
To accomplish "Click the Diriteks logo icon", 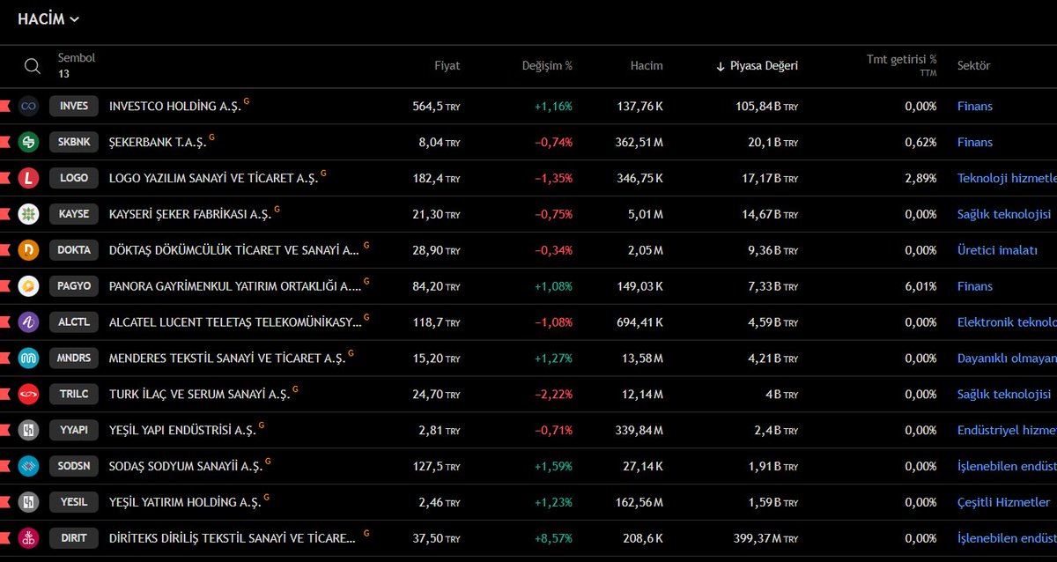I will tap(29, 538).
